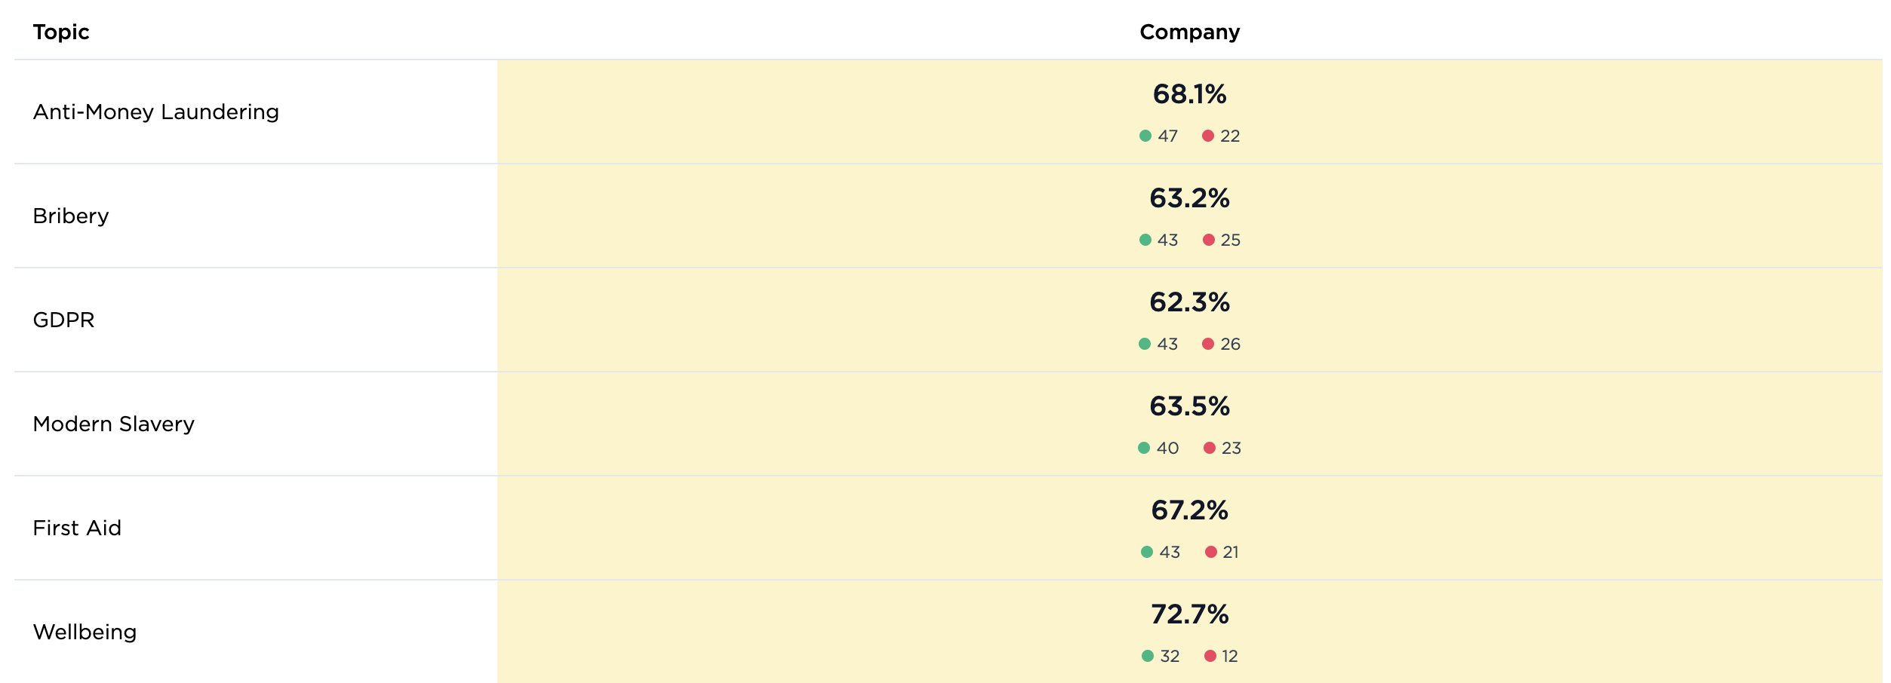Open the Bribery topic row

tap(71, 216)
